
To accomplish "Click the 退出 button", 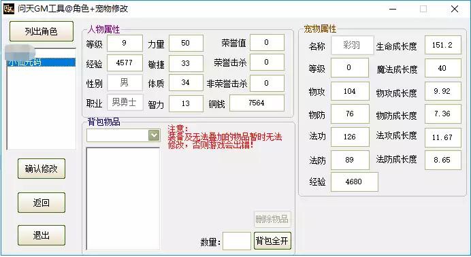I will click(42, 235).
